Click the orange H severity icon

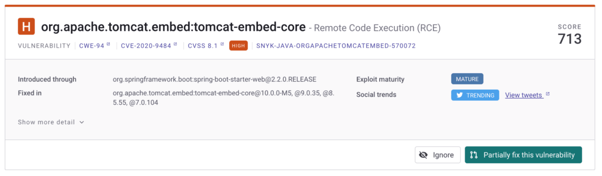(26, 27)
